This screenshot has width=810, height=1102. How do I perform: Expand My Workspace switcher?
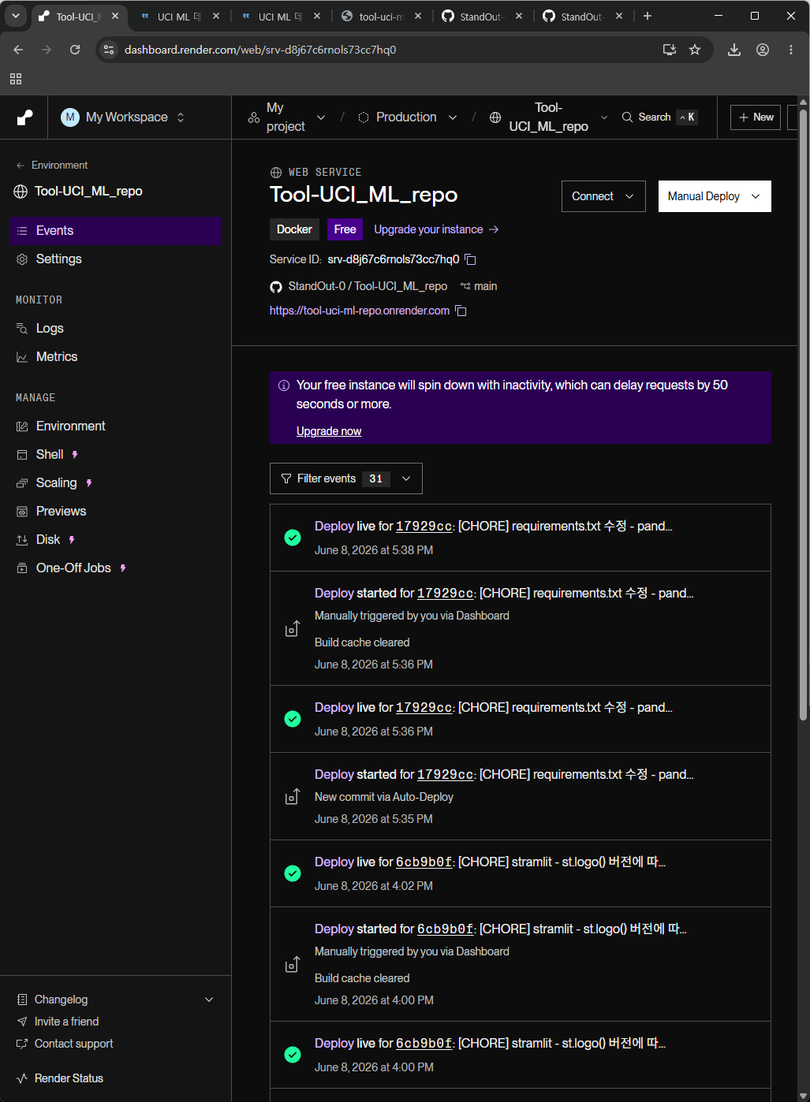click(x=123, y=117)
